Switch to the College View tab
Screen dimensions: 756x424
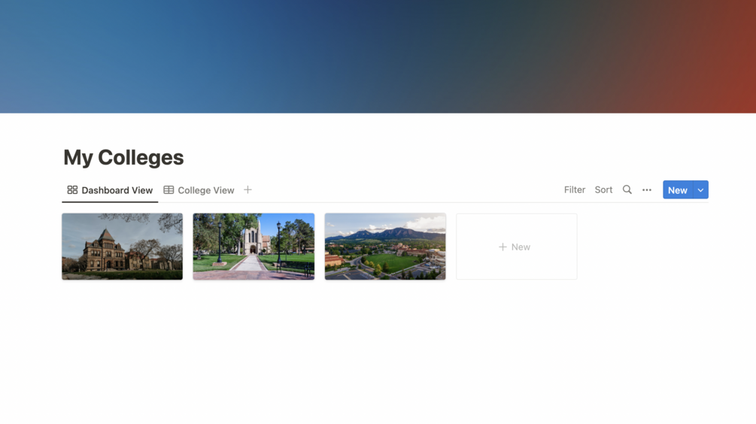click(199, 190)
